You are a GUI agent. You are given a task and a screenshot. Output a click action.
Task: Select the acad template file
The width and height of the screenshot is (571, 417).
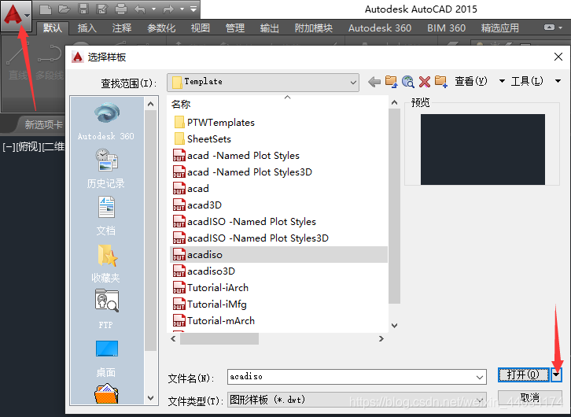pos(191,188)
